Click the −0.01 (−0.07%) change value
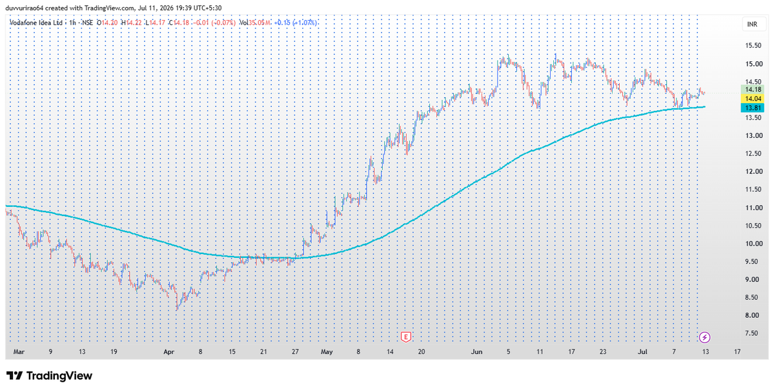 coord(214,23)
